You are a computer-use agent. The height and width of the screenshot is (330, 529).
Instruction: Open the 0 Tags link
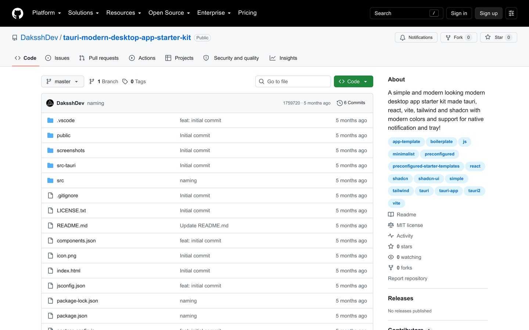click(134, 81)
